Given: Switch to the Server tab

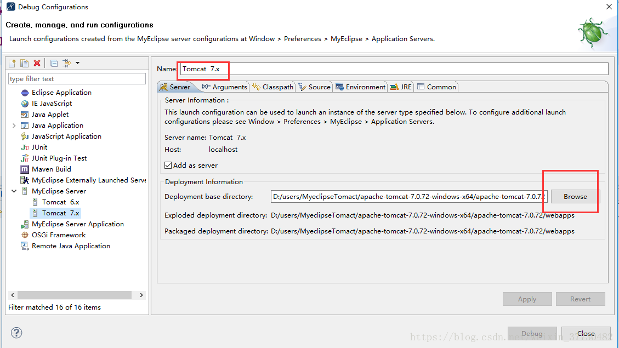Looking at the screenshot, I should click(175, 87).
